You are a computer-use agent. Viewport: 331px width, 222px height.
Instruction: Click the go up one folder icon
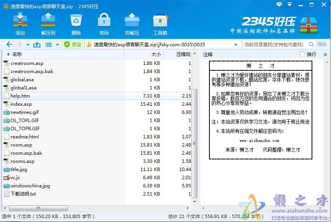click(x=37, y=45)
